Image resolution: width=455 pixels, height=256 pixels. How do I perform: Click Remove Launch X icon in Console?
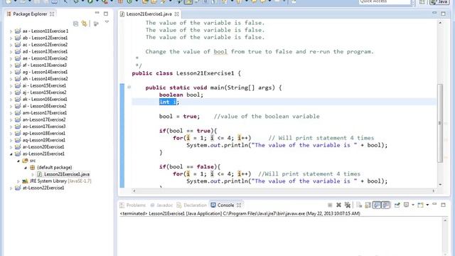(338, 206)
